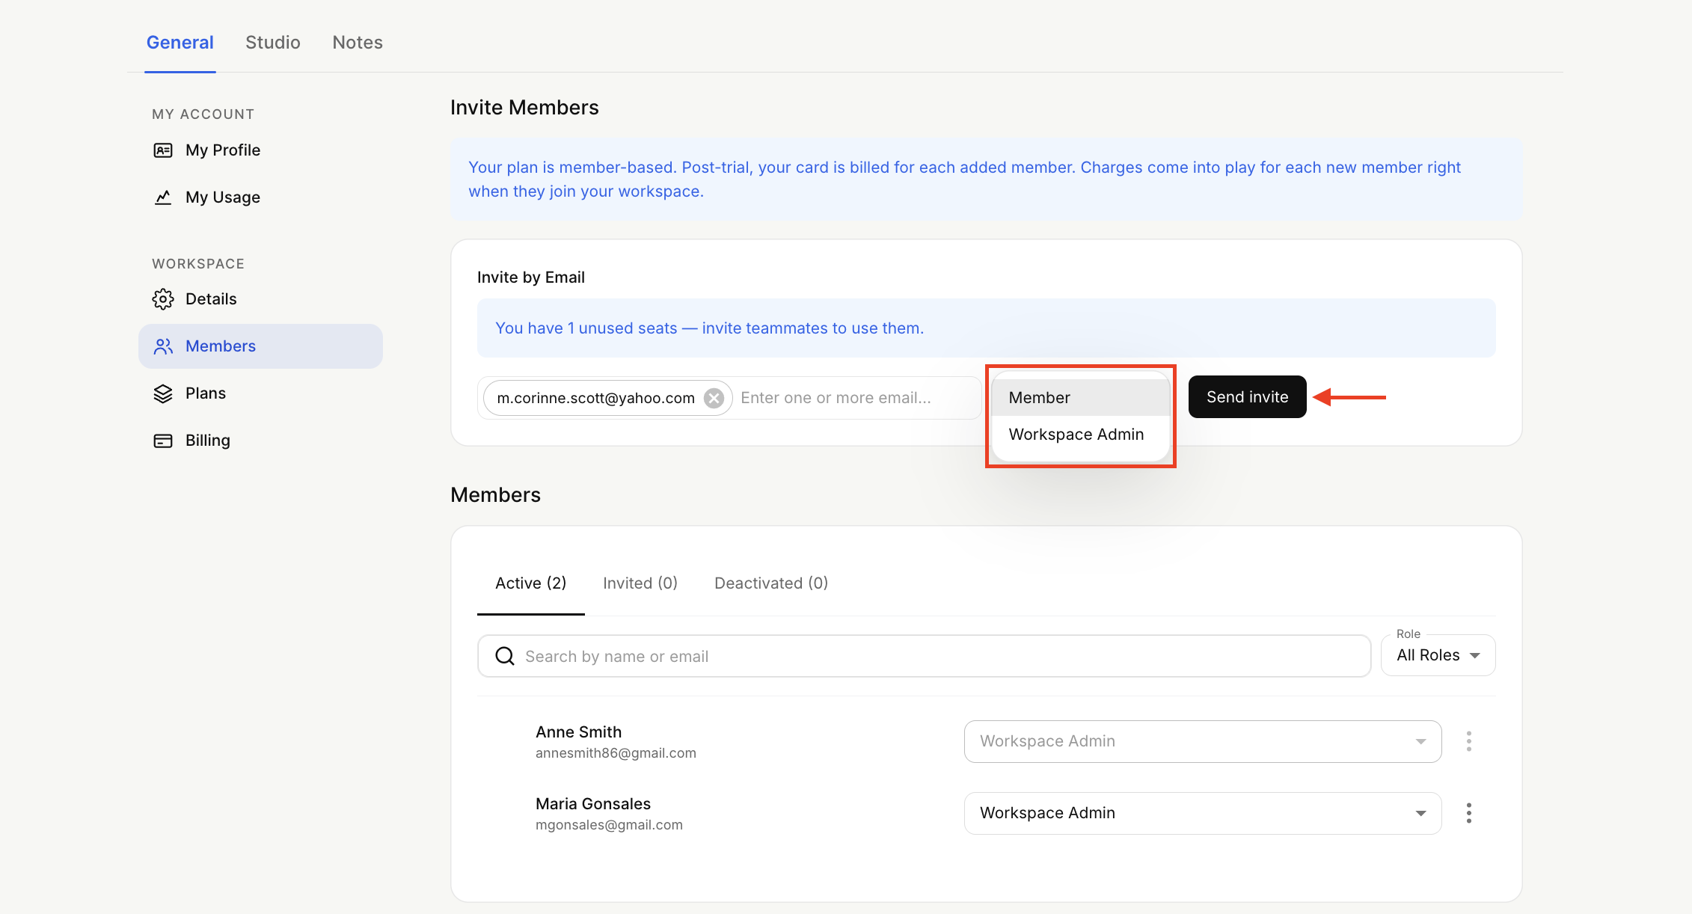
Task: Open the three-dot menu for Anne Smith
Action: (x=1468, y=741)
